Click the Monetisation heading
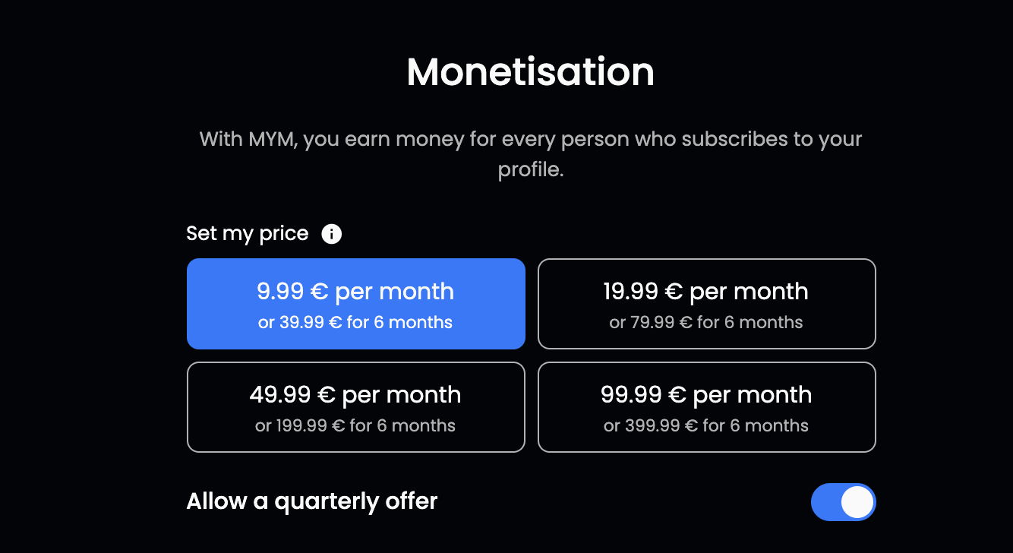This screenshot has width=1013, height=553. point(530,73)
